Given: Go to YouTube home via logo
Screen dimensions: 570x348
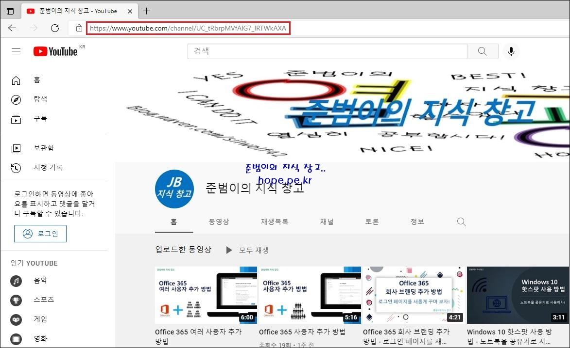Looking at the screenshot, I should tap(55, 51).
